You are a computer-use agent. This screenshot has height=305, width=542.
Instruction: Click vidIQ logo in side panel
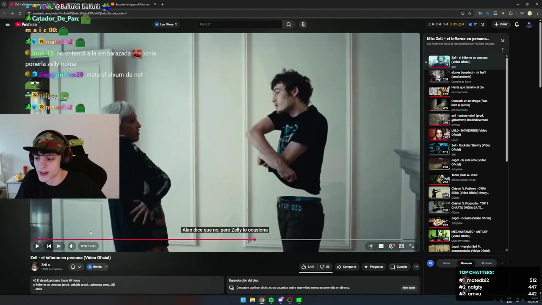431,263
